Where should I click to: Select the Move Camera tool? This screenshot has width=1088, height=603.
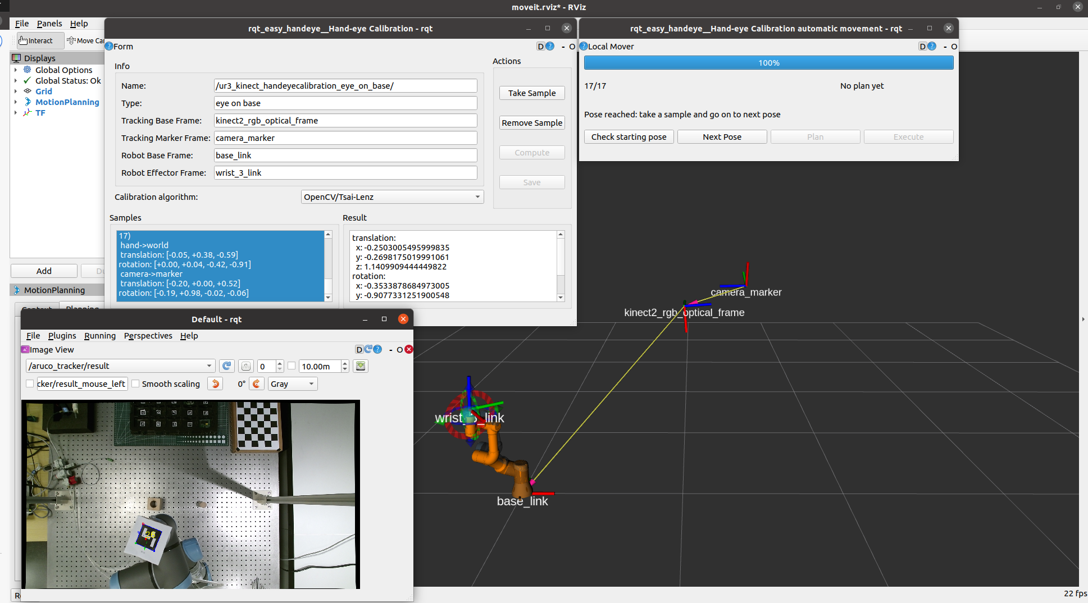click(x=85, y=40)
